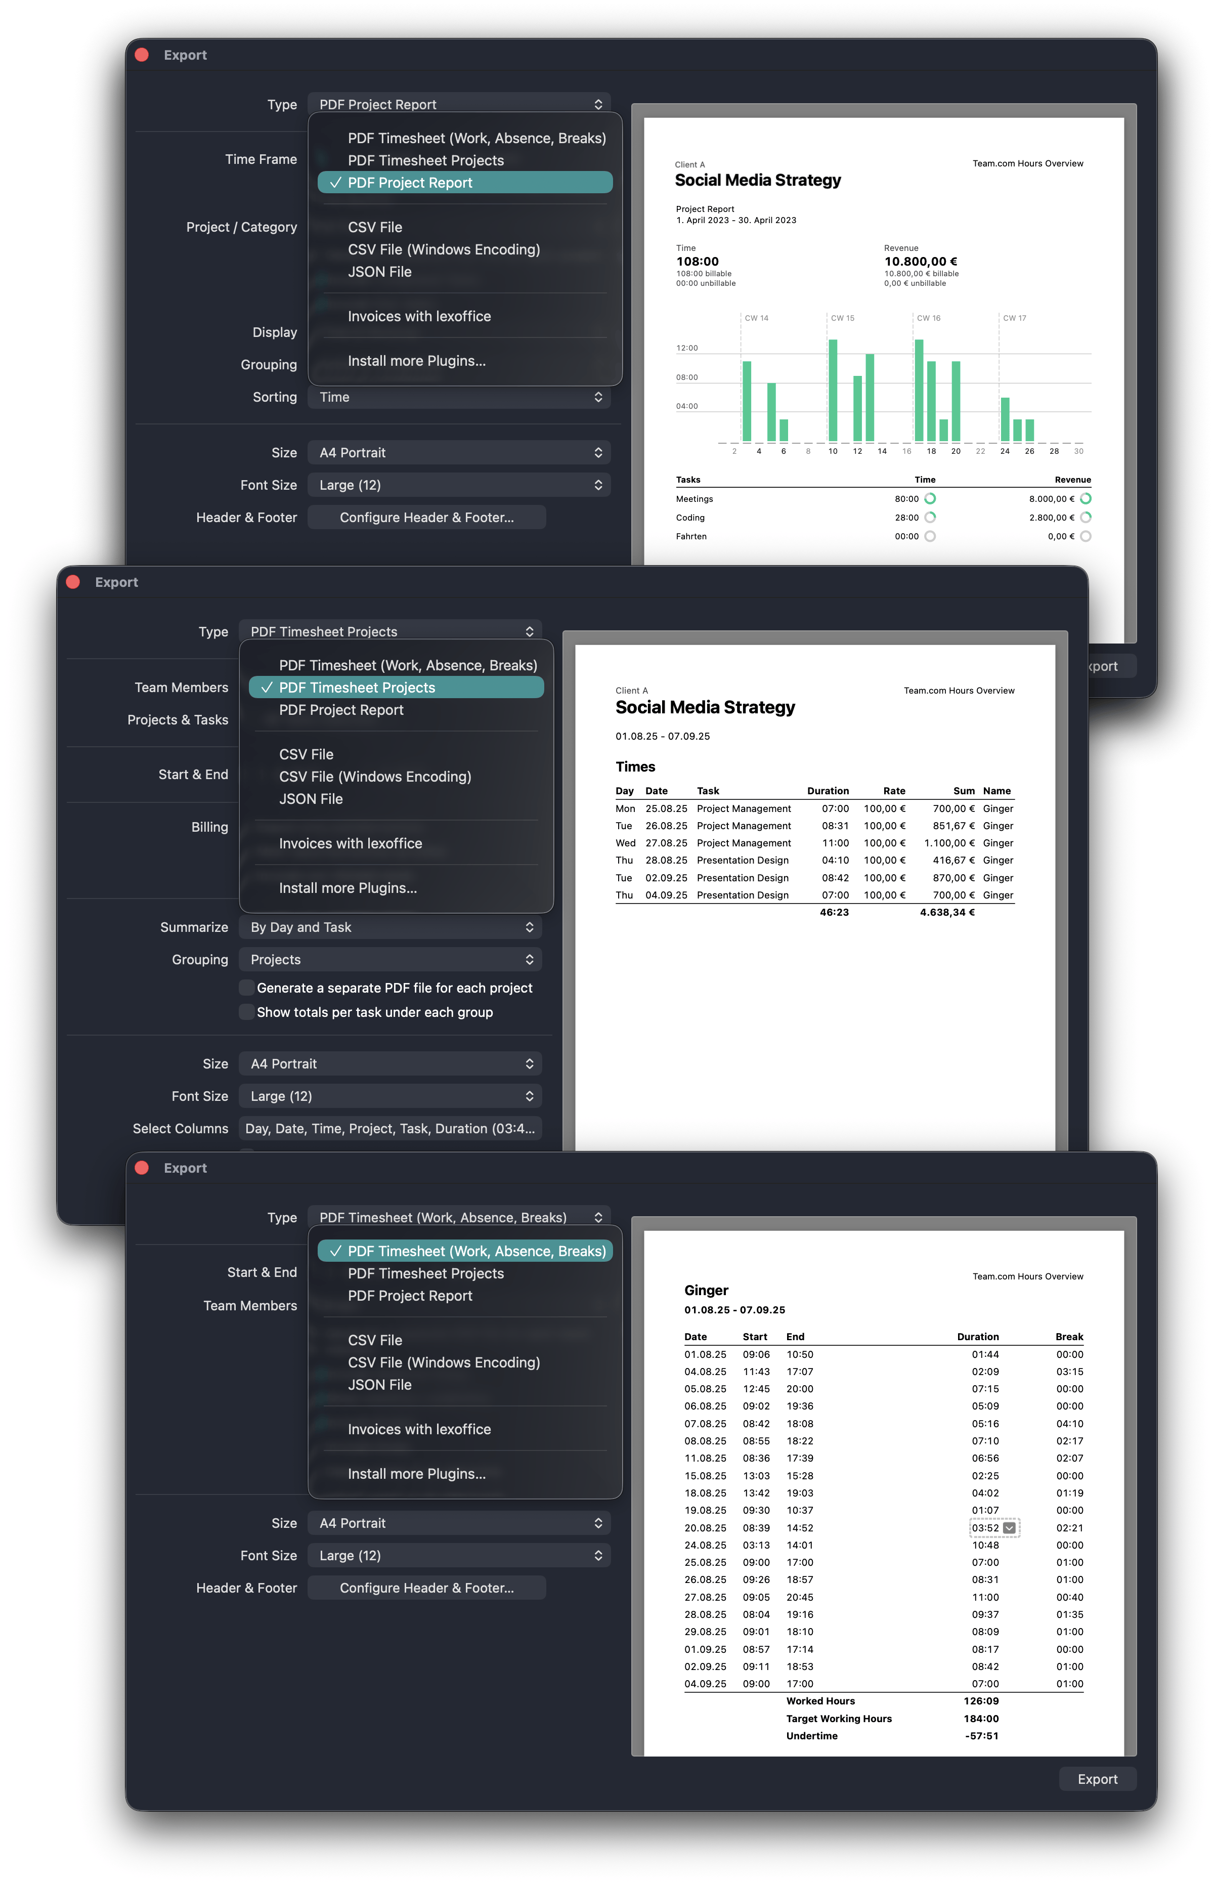Viewport: 1214px width, 1882px height.
Task: Click the Configure Header & Footer button
Action: pos(426,517)
